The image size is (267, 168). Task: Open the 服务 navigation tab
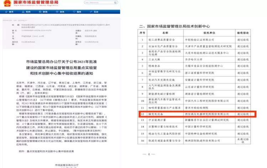[77, 12]
